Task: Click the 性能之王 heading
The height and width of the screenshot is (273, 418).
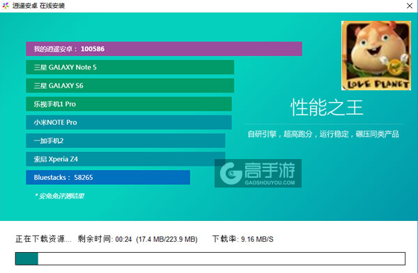Action: tap(327, 108)
